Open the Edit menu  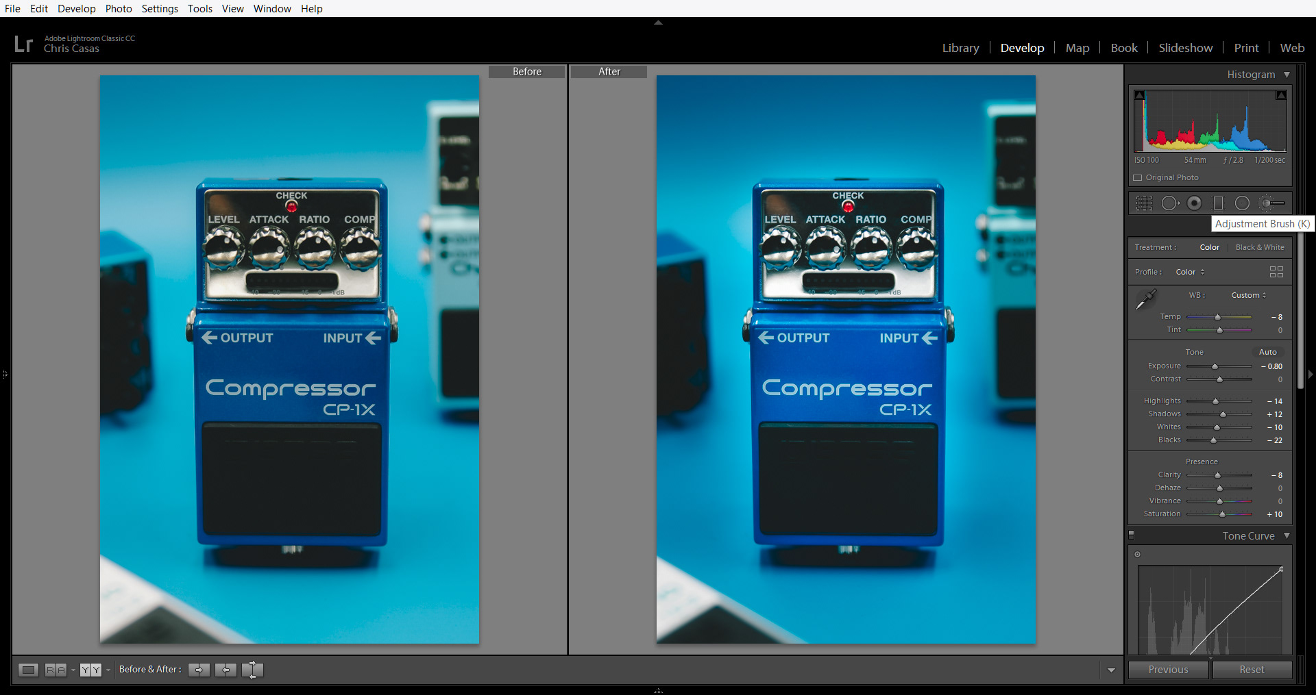tap(38, 8)
